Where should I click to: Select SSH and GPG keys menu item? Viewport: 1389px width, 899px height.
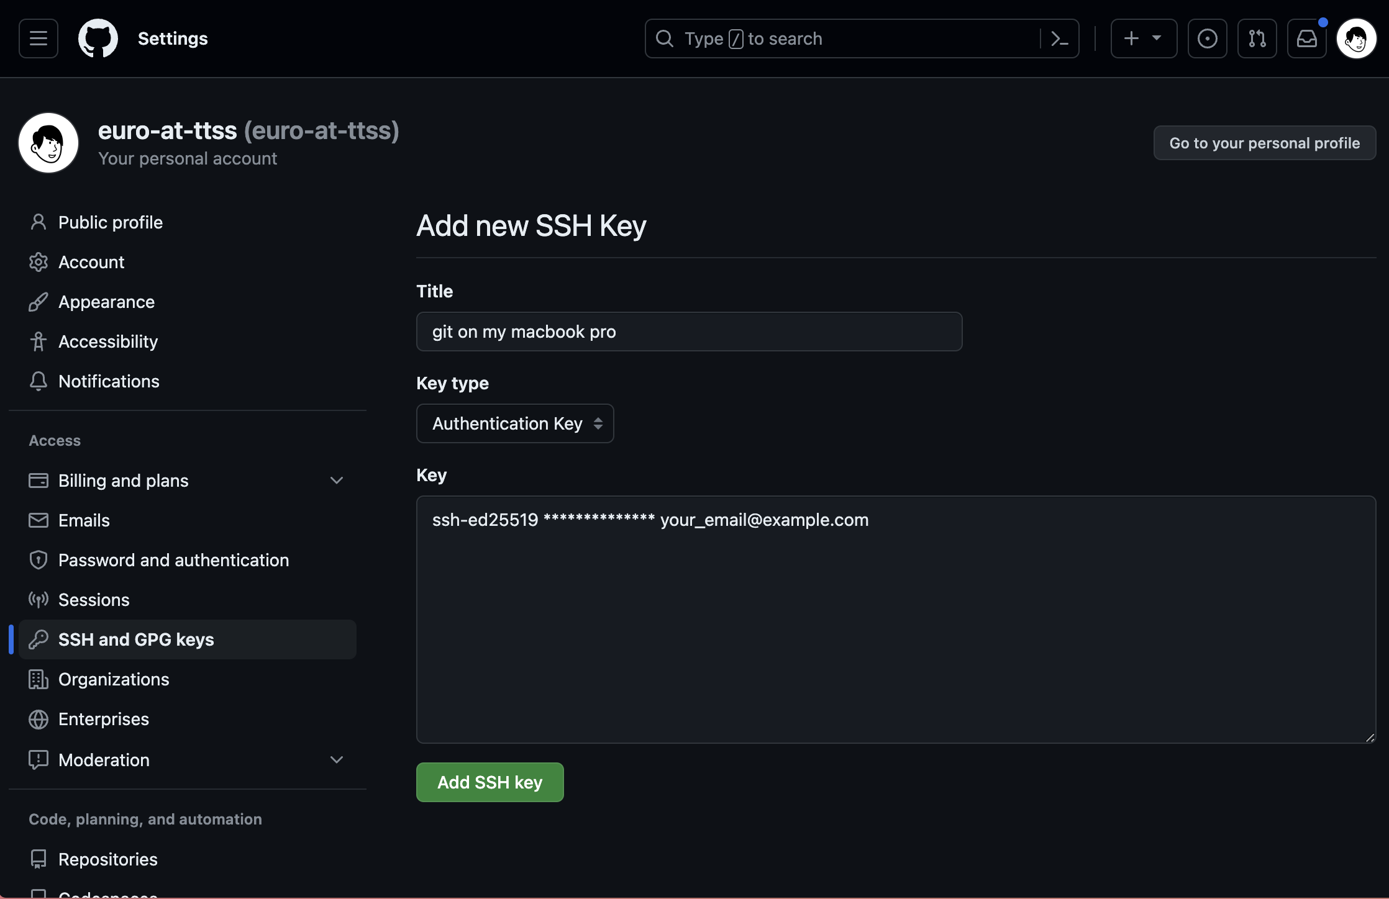[135, 639]
